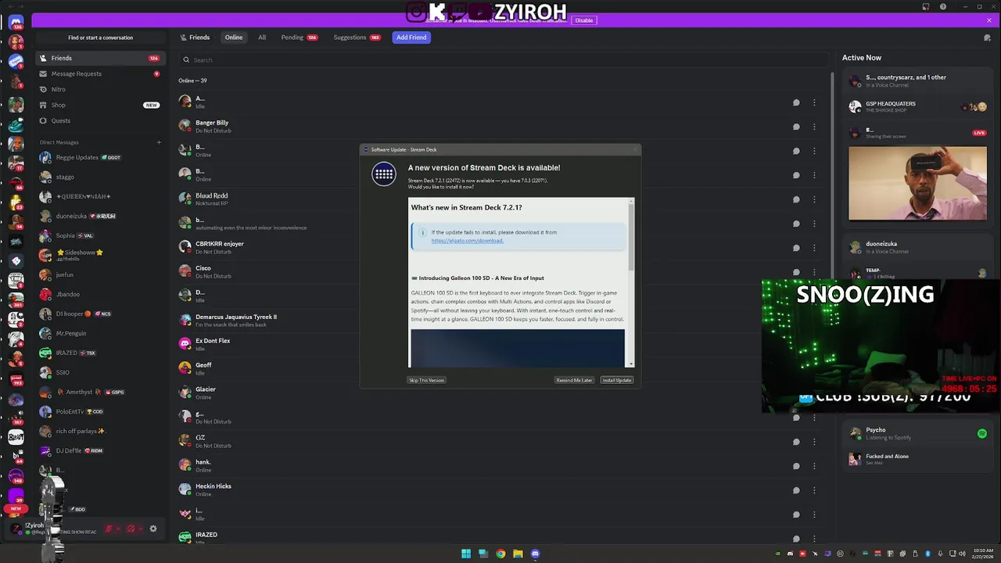Open the Nitro page
Image resolution: width=1001 pixels, height=563 pixels.
100,89
